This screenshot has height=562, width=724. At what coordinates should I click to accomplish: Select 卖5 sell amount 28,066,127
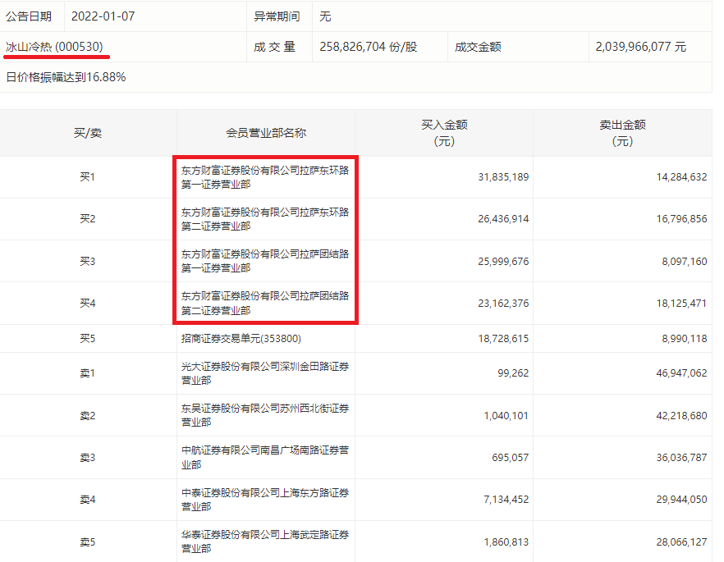tap(681, 542)
